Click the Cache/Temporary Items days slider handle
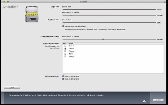 click(x=103, y=39)
